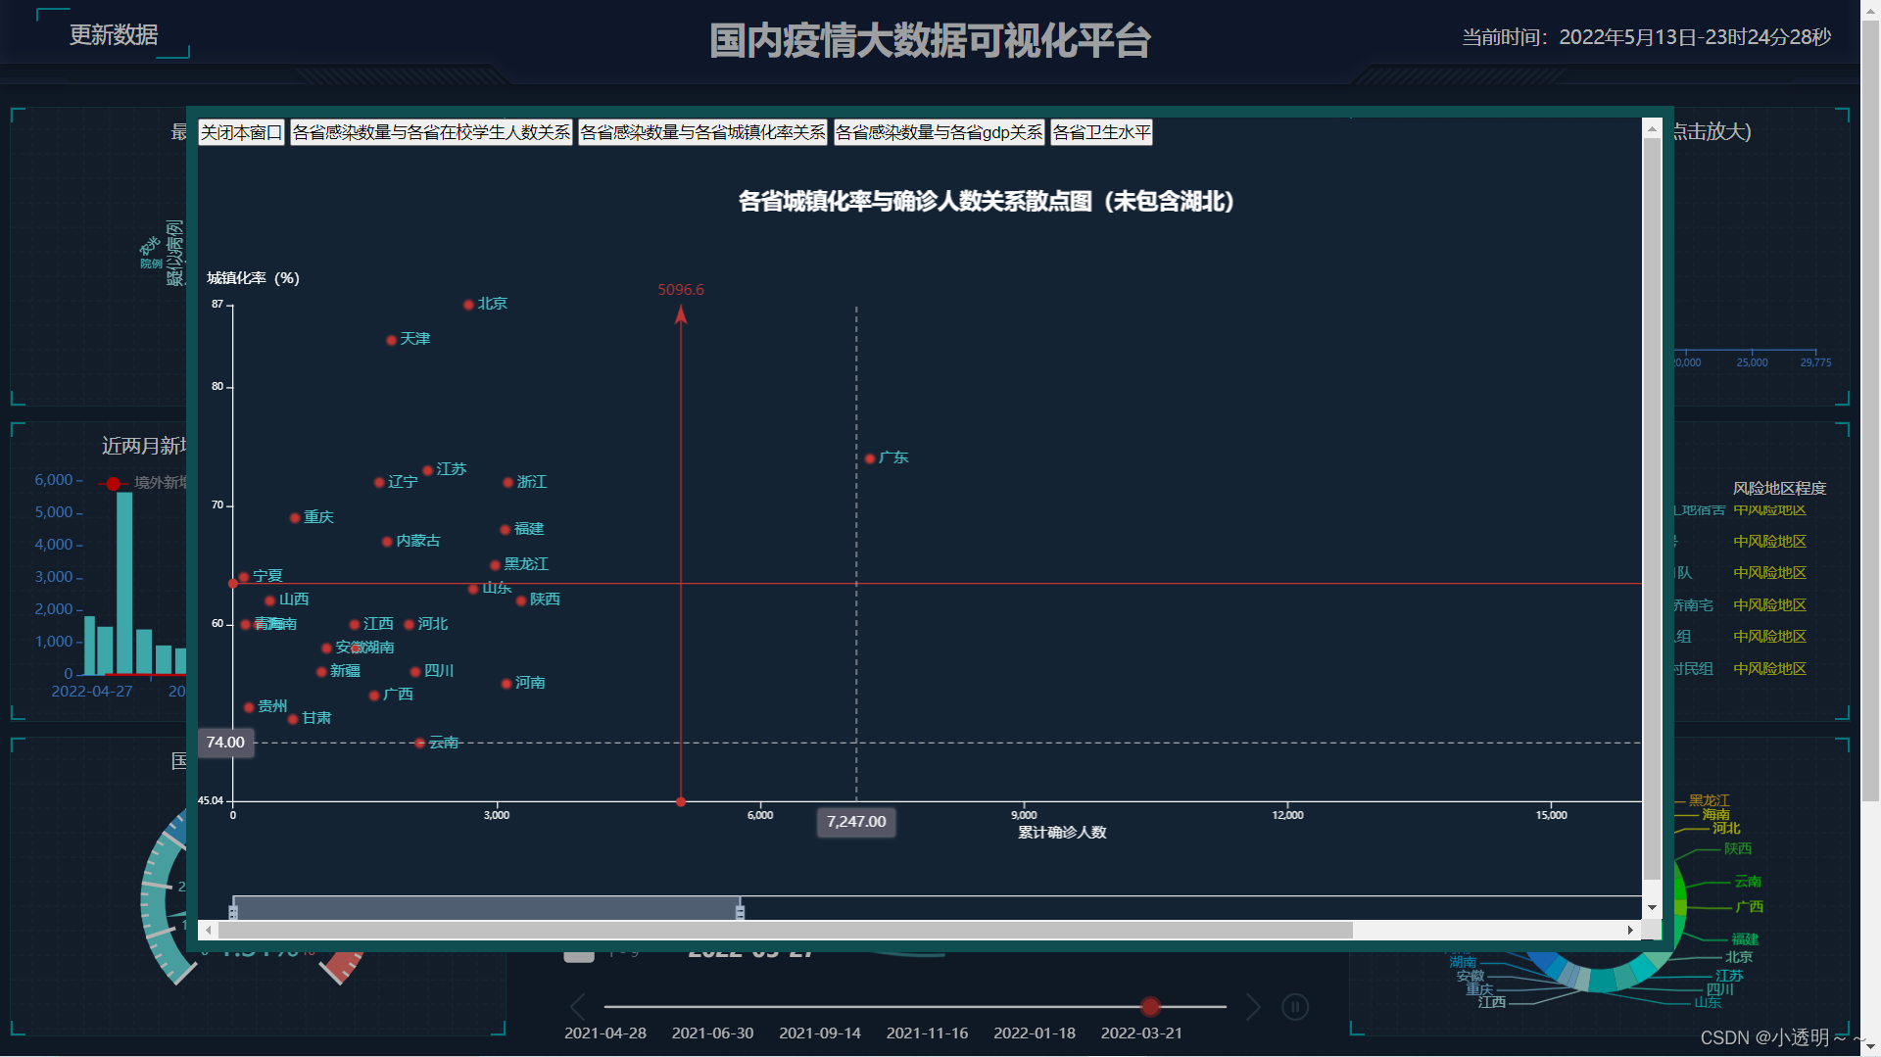The height and width of the screenshot is (1057, 1881).
Task: Click 陕西 label in pie chart
Action: [x=1738, y=849]
